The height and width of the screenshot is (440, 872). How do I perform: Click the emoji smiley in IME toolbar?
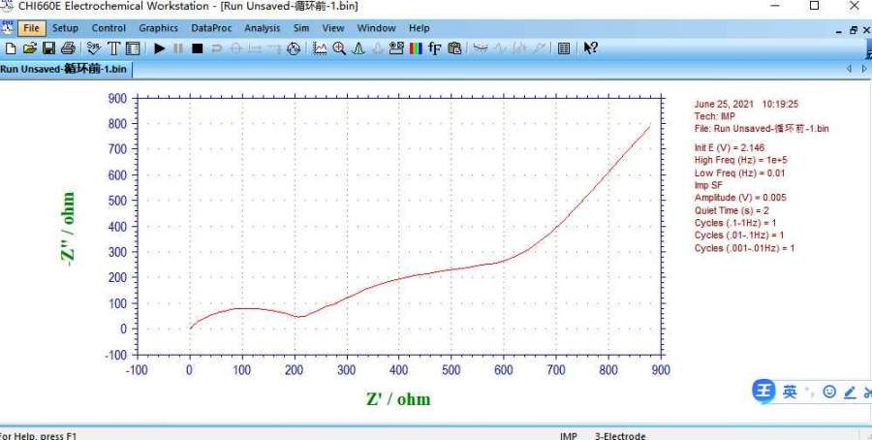[828, 392]
